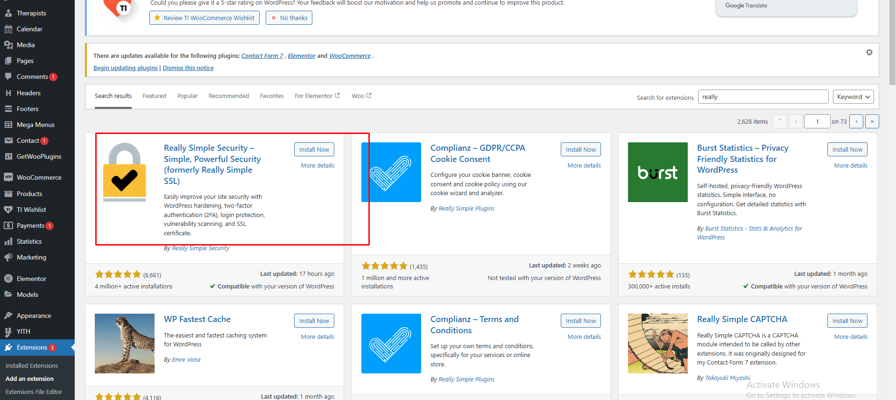Click the Contact envelope icon
This screenshot has width=896, height=400.
[x=8, y=140]
